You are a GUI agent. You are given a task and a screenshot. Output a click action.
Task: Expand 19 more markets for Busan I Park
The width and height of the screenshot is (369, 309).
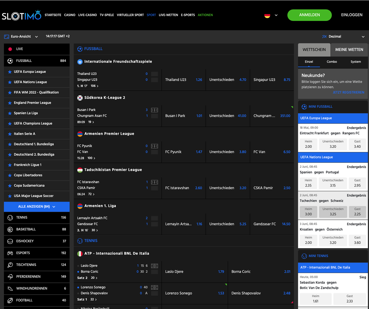pos(91,122)
